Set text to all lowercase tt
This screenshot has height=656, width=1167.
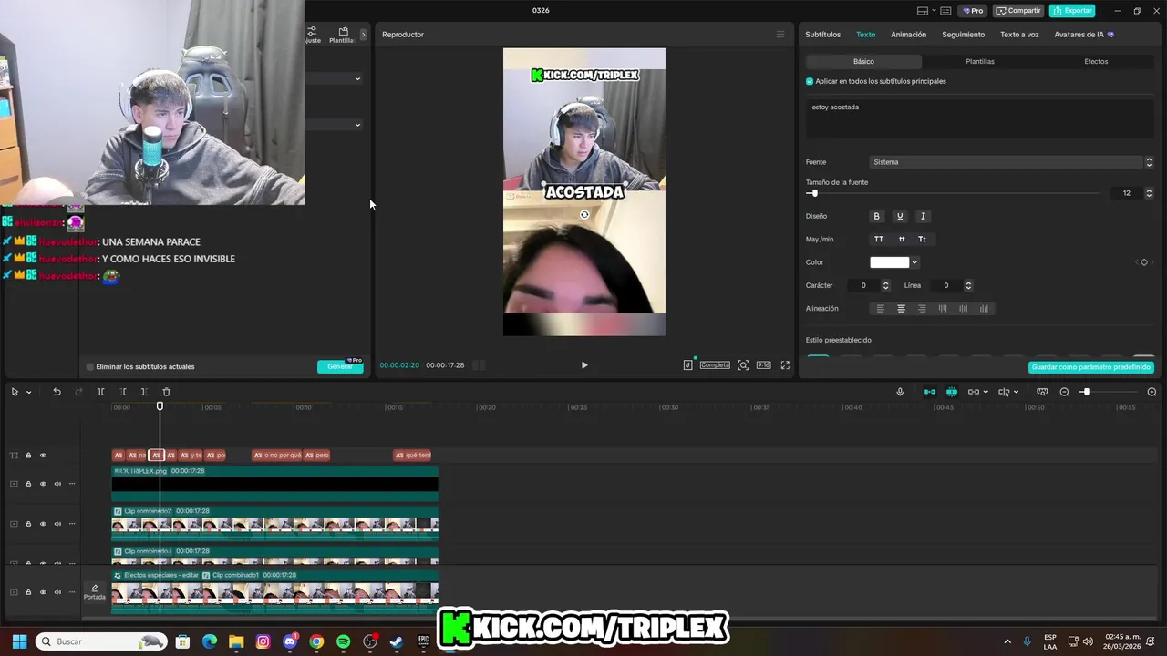coord(902,239)
